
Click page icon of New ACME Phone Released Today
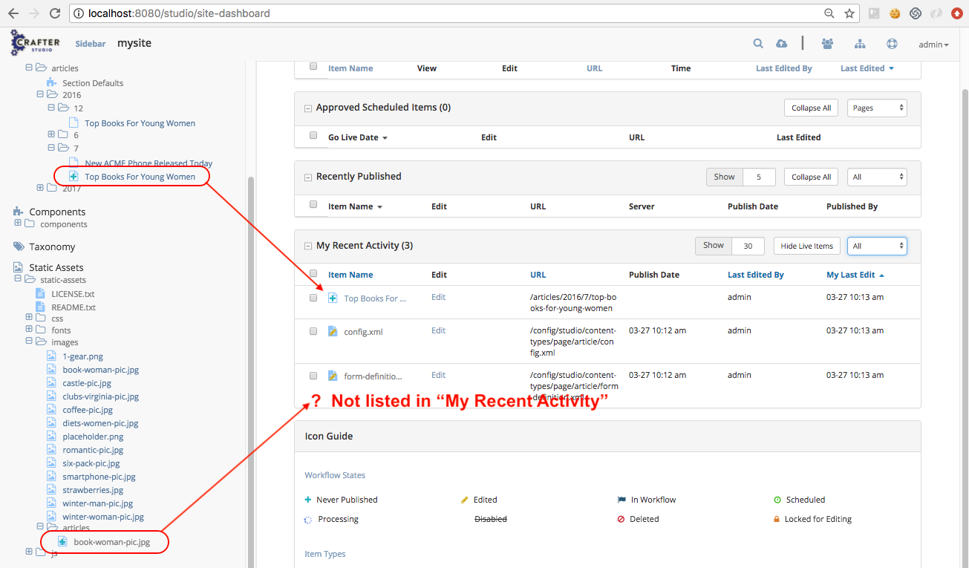tap(74, 163)
